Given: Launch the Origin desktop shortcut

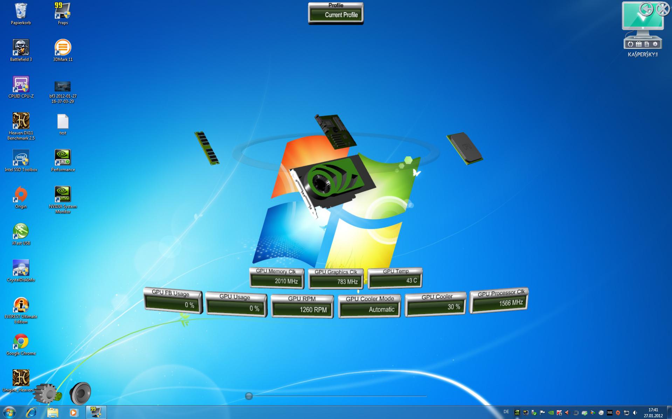Looking at the screenshot, I should point(21,198).
